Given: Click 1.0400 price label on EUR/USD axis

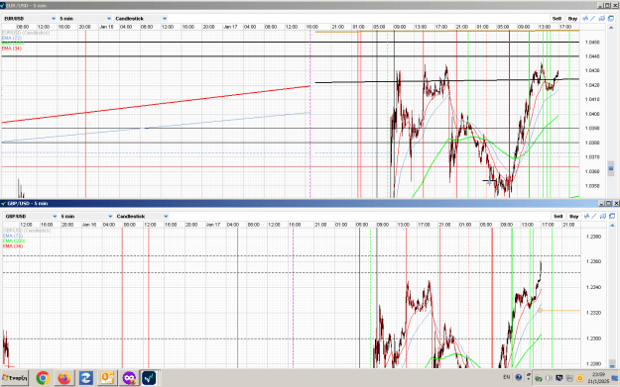Looking at the screenshot, I should pos(592,114).
